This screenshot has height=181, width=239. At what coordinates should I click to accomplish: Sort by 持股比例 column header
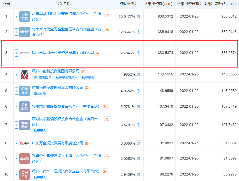coord(128,4)
